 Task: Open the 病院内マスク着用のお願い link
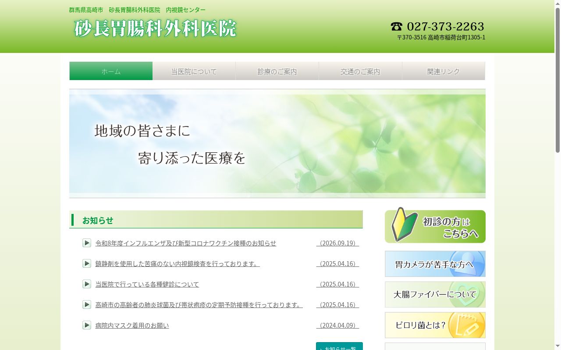(x=132, y=325)
